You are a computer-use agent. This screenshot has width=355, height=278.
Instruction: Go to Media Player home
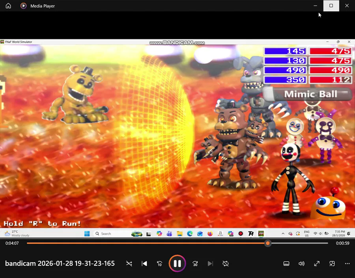tap(8, 6)
